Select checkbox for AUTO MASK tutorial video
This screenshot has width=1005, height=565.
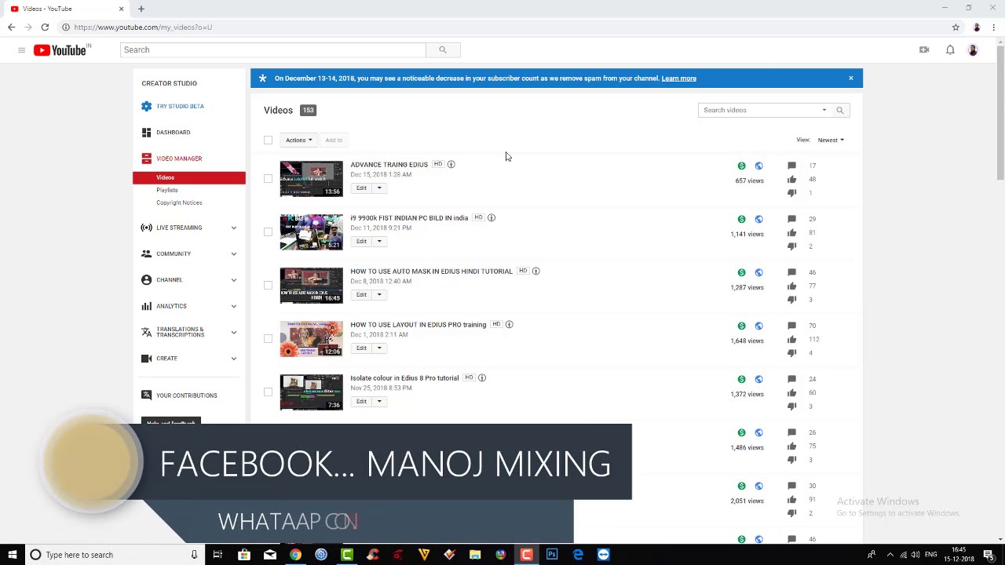(268, 286)
